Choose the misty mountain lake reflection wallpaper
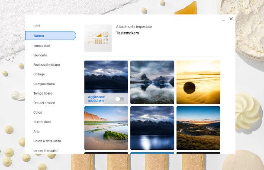 pyautogui.click(x=152, y=82)
